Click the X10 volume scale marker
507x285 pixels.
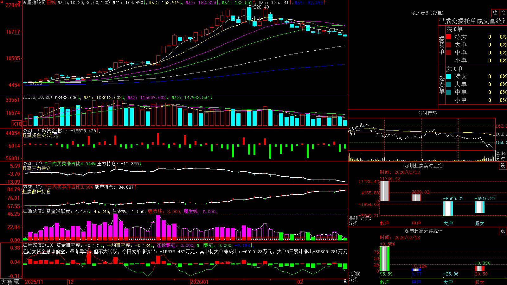16,124
